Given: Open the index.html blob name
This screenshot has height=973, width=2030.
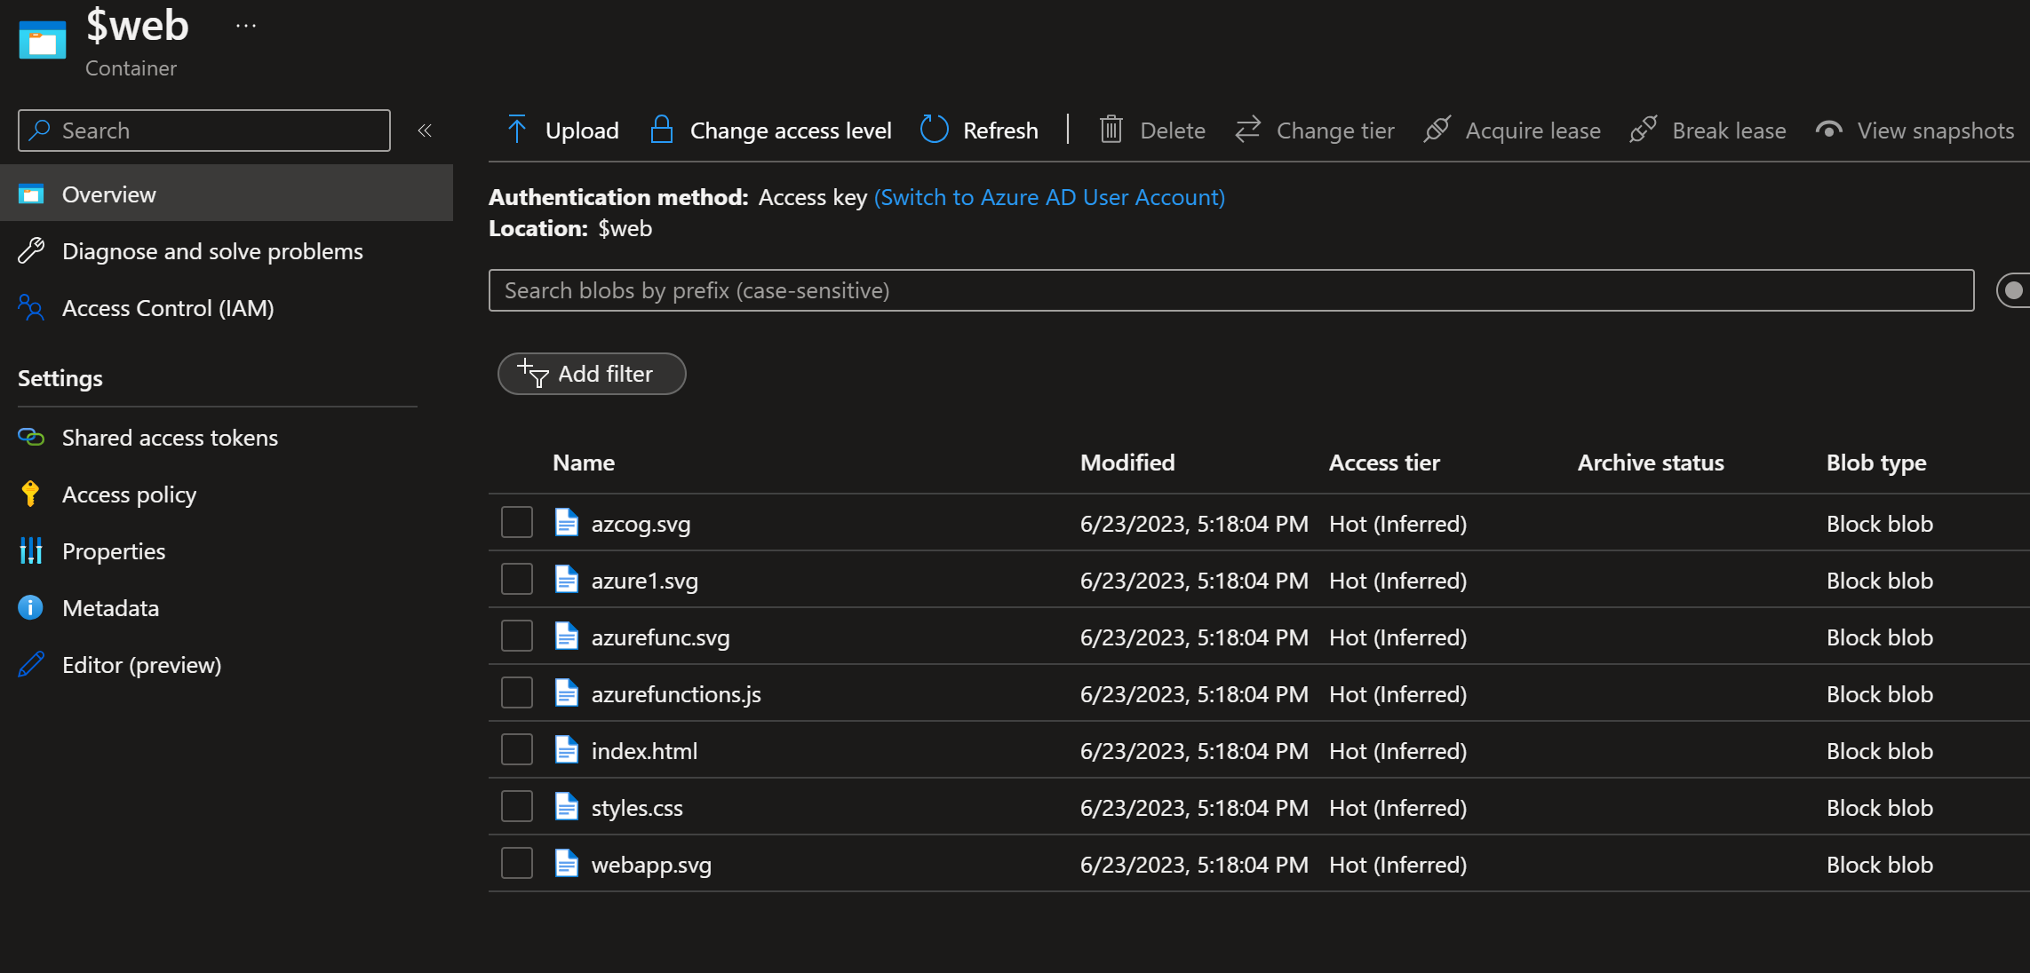Looking at the screenshot, I should 644,751.
